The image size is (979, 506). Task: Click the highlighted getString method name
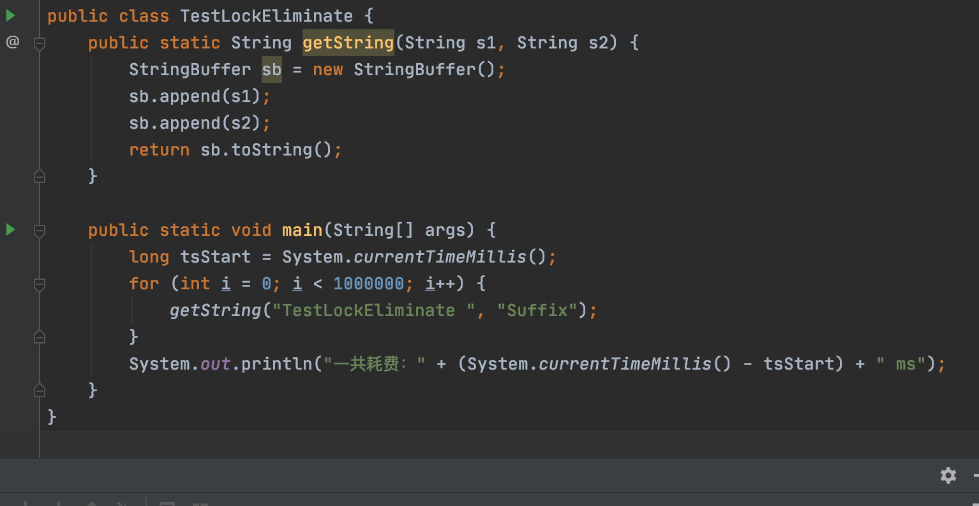point(348,43)
